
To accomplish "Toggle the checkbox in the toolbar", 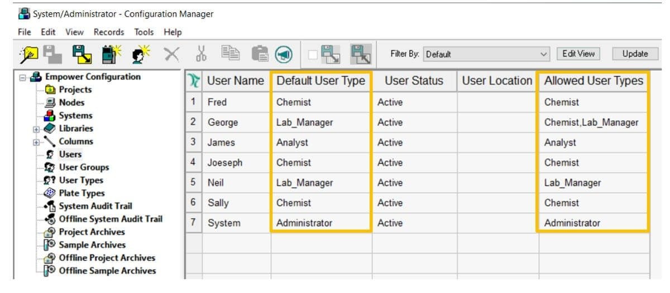I will pos(313,55).
